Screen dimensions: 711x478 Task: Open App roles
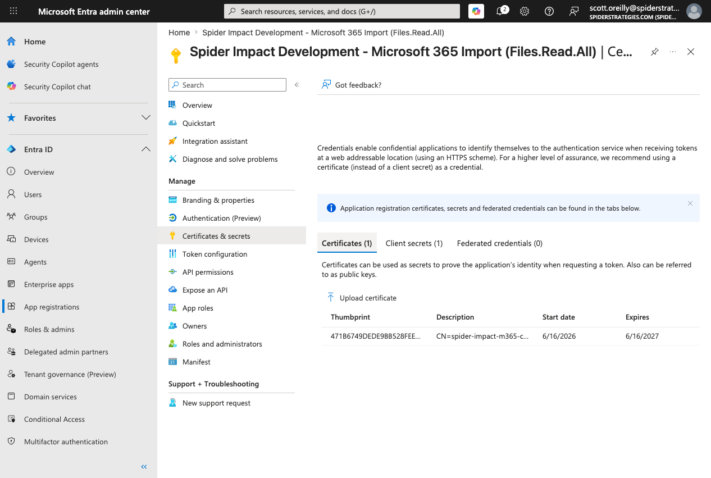click(198, 308)
